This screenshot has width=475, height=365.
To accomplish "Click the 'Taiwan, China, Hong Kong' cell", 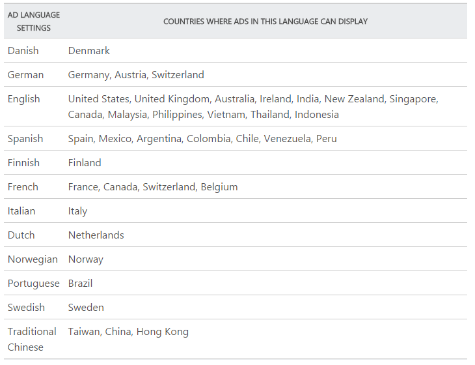I will click(x=128, y=332).
